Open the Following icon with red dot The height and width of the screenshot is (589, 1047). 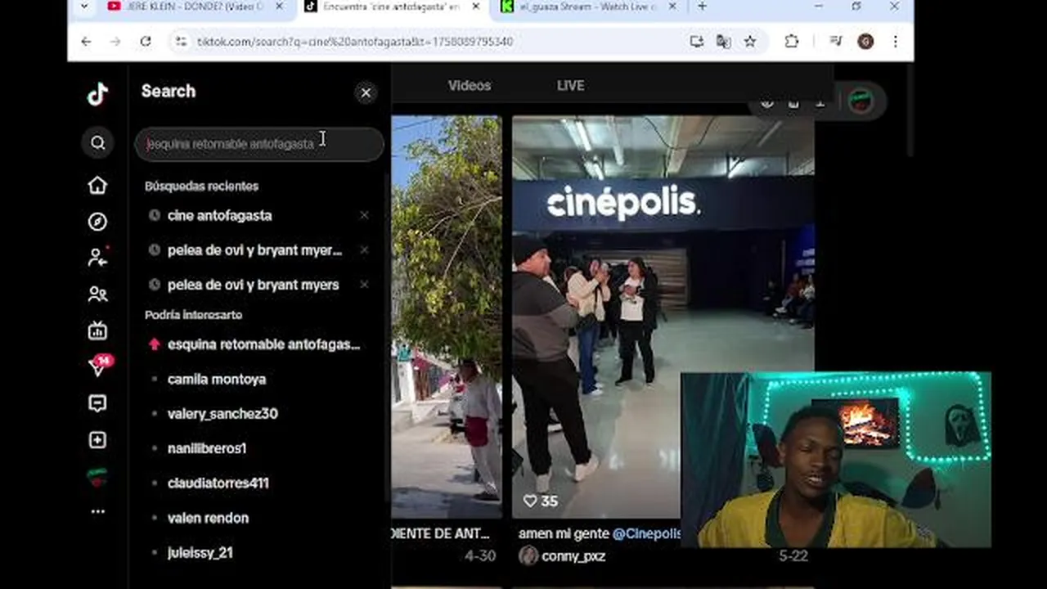(97, 257)
